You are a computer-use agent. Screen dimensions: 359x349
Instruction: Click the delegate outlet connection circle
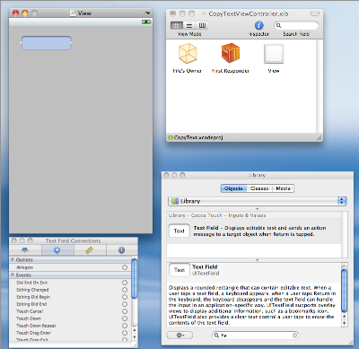[125, 267]
